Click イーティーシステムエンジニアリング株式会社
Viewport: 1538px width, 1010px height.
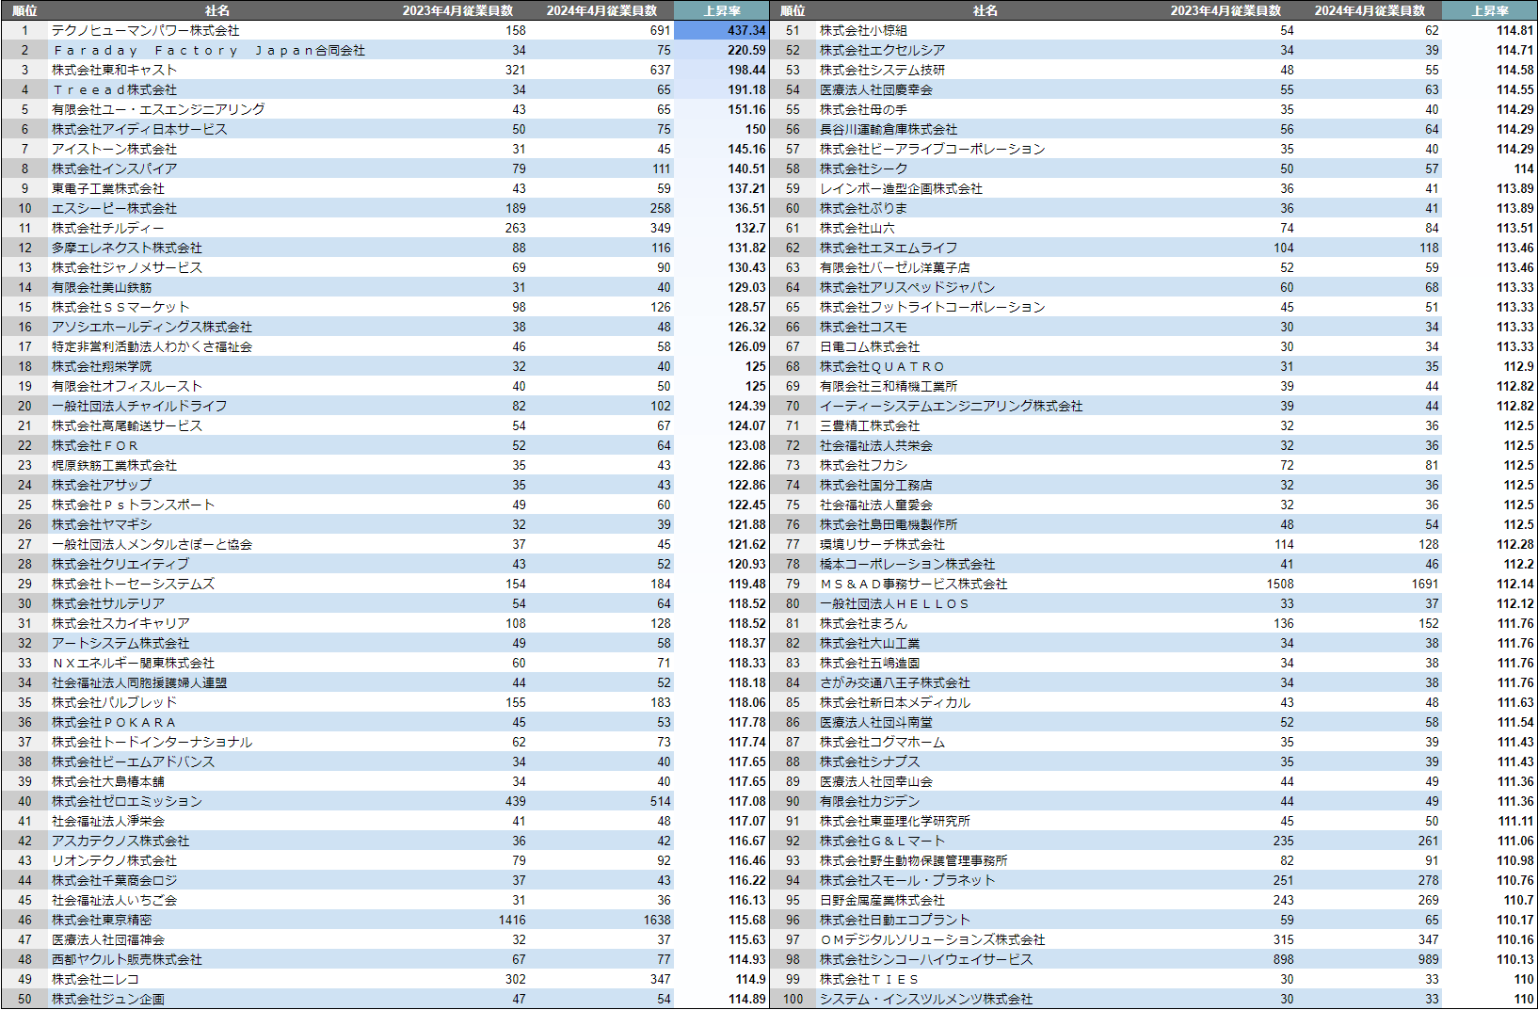tap(952, 406)
